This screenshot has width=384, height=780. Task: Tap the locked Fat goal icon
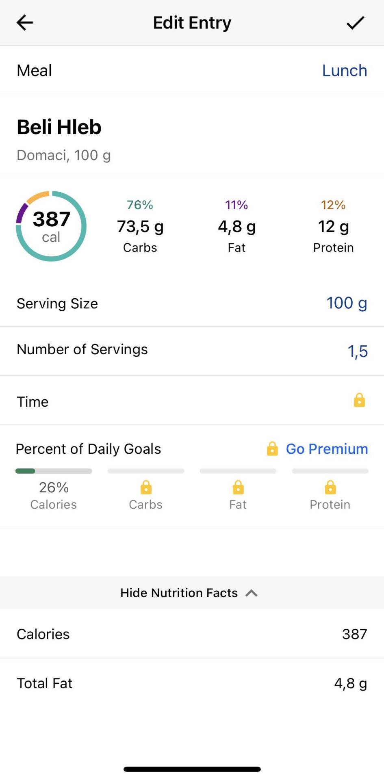[x=238, y=487]
